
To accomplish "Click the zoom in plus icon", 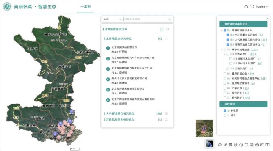I will point(241,145).
